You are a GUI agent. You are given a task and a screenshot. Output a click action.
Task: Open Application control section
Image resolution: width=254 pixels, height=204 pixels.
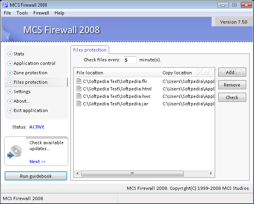click(35, 63)
